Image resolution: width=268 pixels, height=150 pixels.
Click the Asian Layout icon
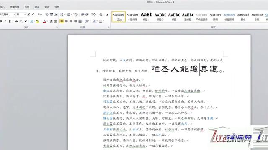click(x=93, y=15)
